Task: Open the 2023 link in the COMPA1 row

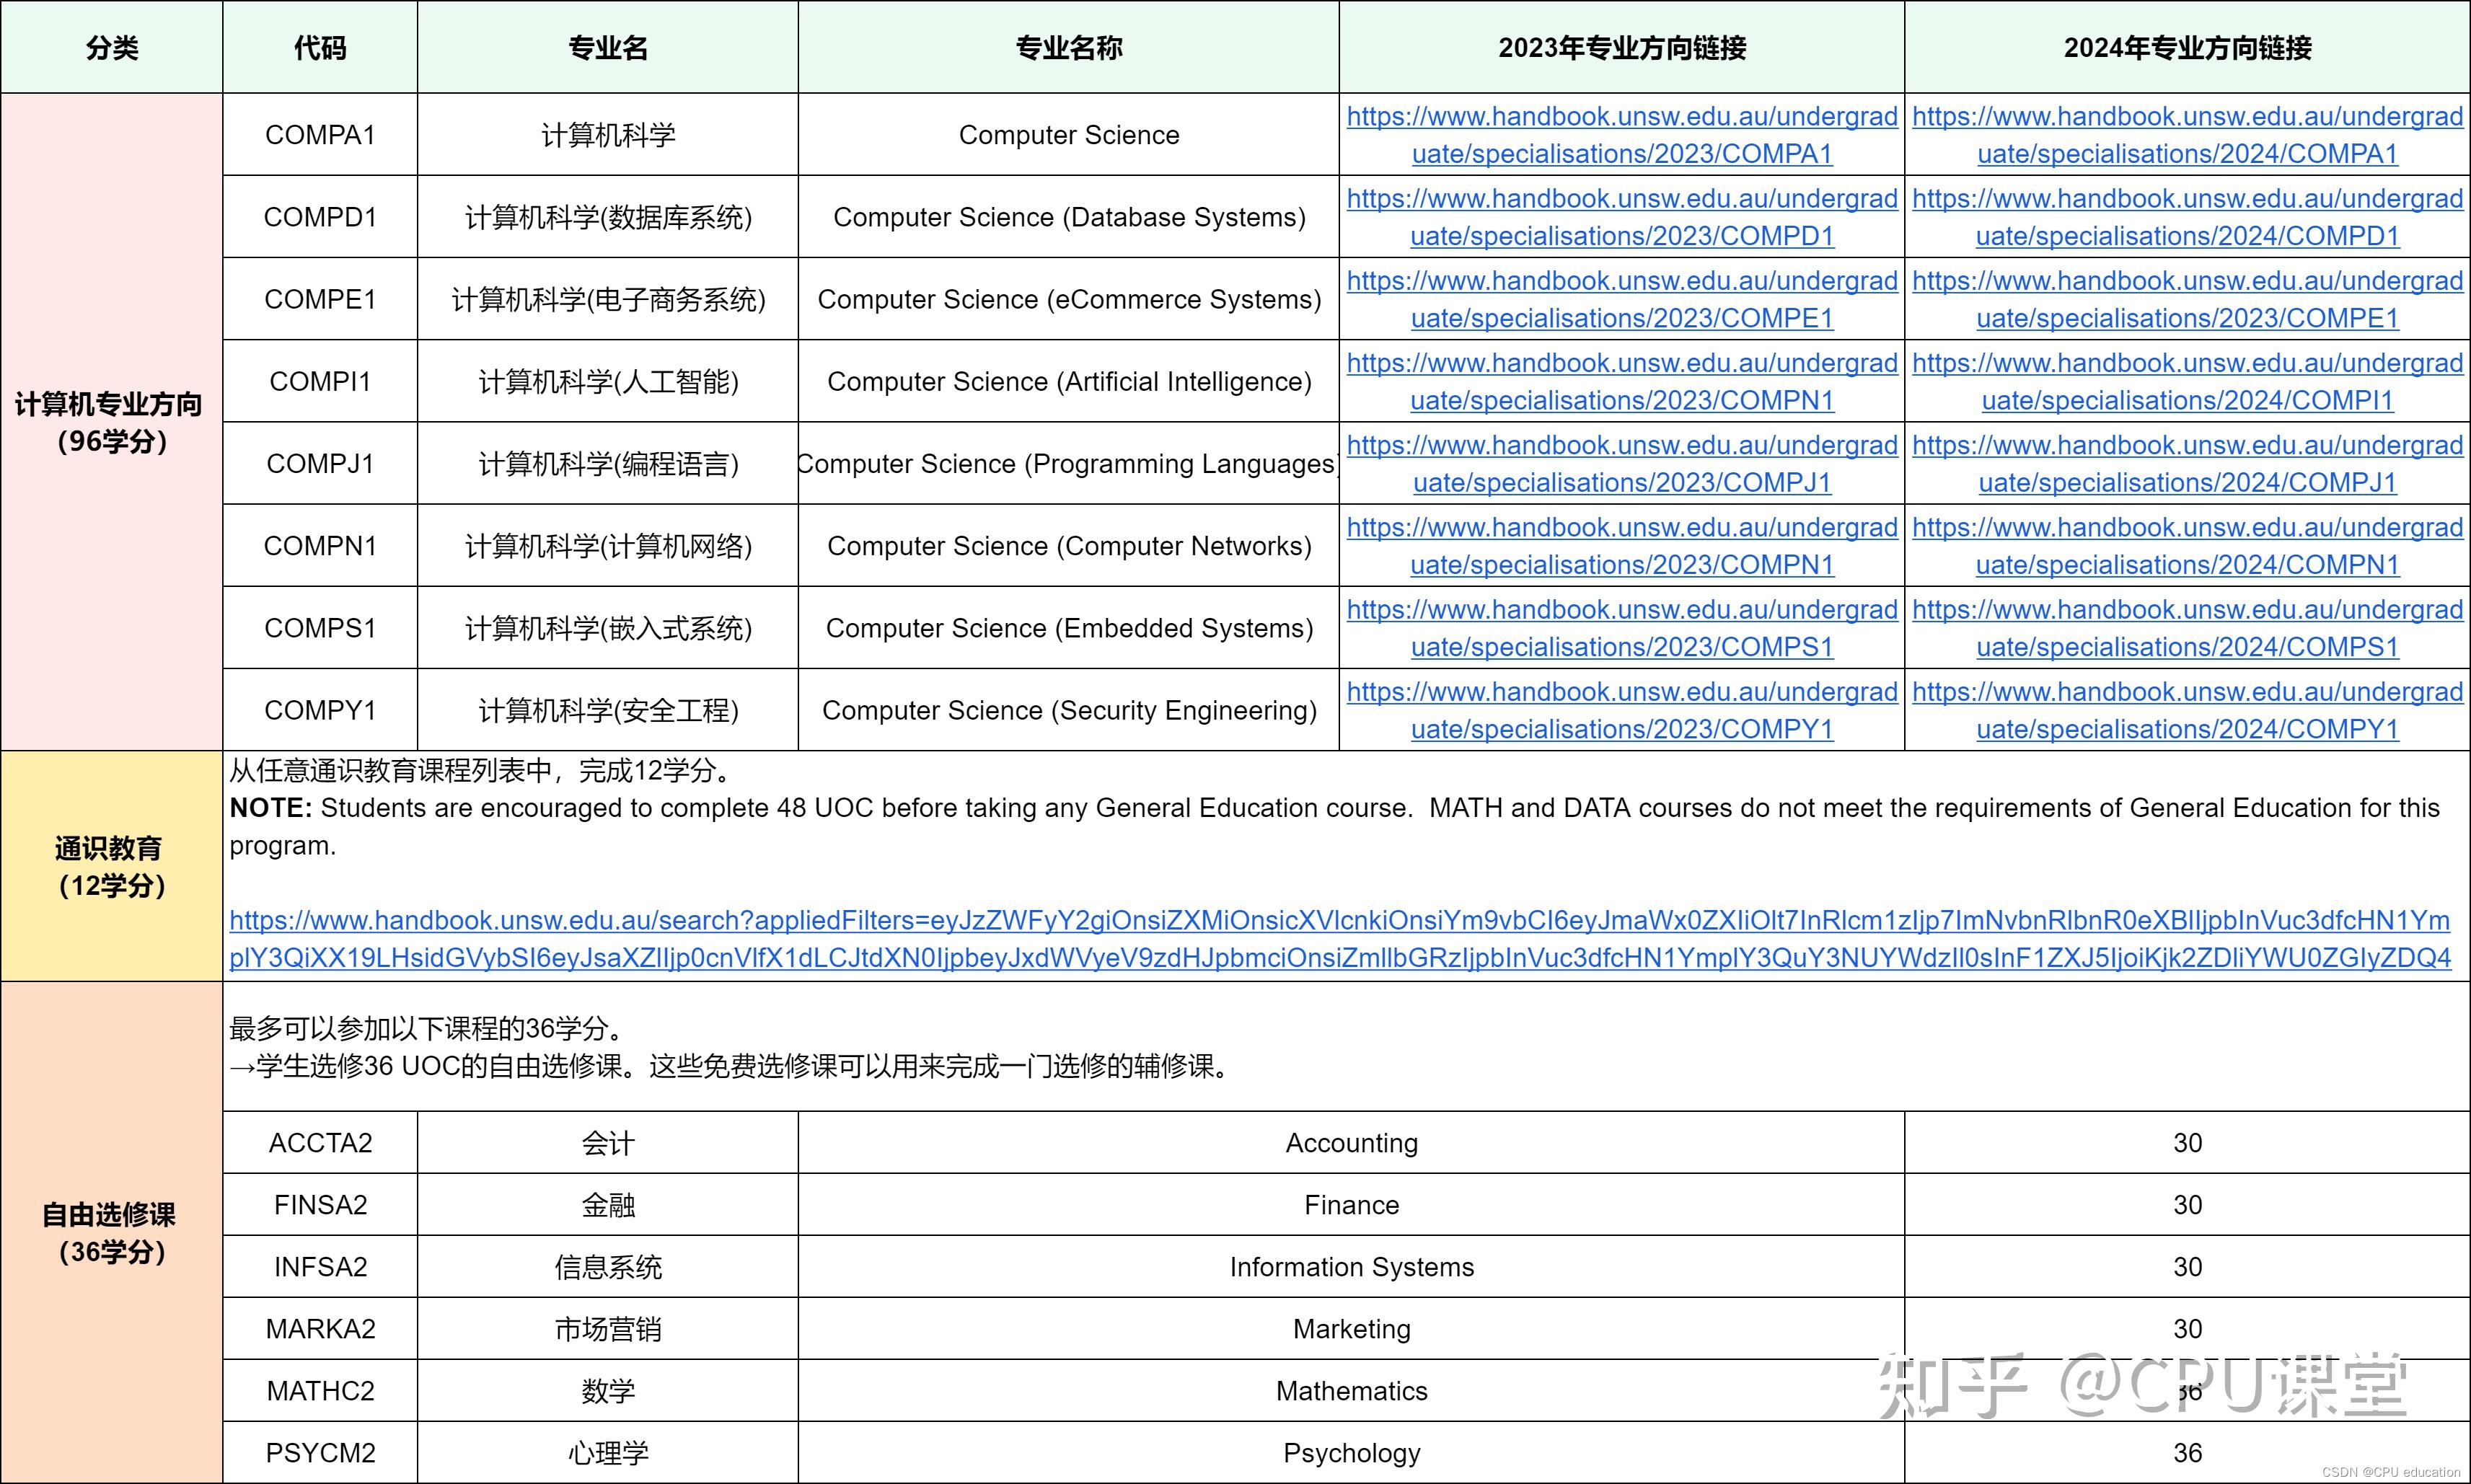Action: [1621, 135]
